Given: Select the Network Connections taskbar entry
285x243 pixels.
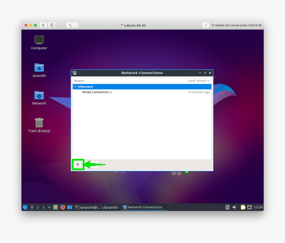Looking at the screenshot, I should (144, 207).
